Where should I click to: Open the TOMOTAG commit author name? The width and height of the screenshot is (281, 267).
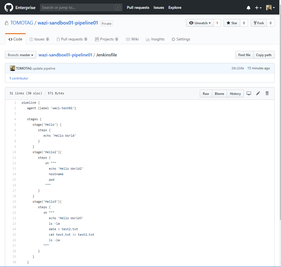pyautogui.click(x=24, y=68)
